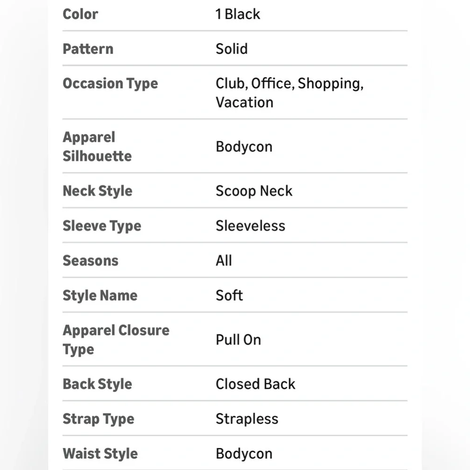The width and height of the screenshot is (470, 470).
Task: Select the Style Name label
Action: [x=100, y=296]
